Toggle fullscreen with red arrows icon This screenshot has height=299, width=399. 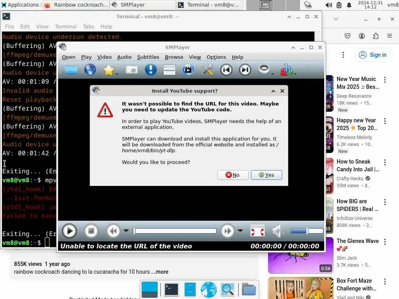pyautogui.click(x=258, y=231)
